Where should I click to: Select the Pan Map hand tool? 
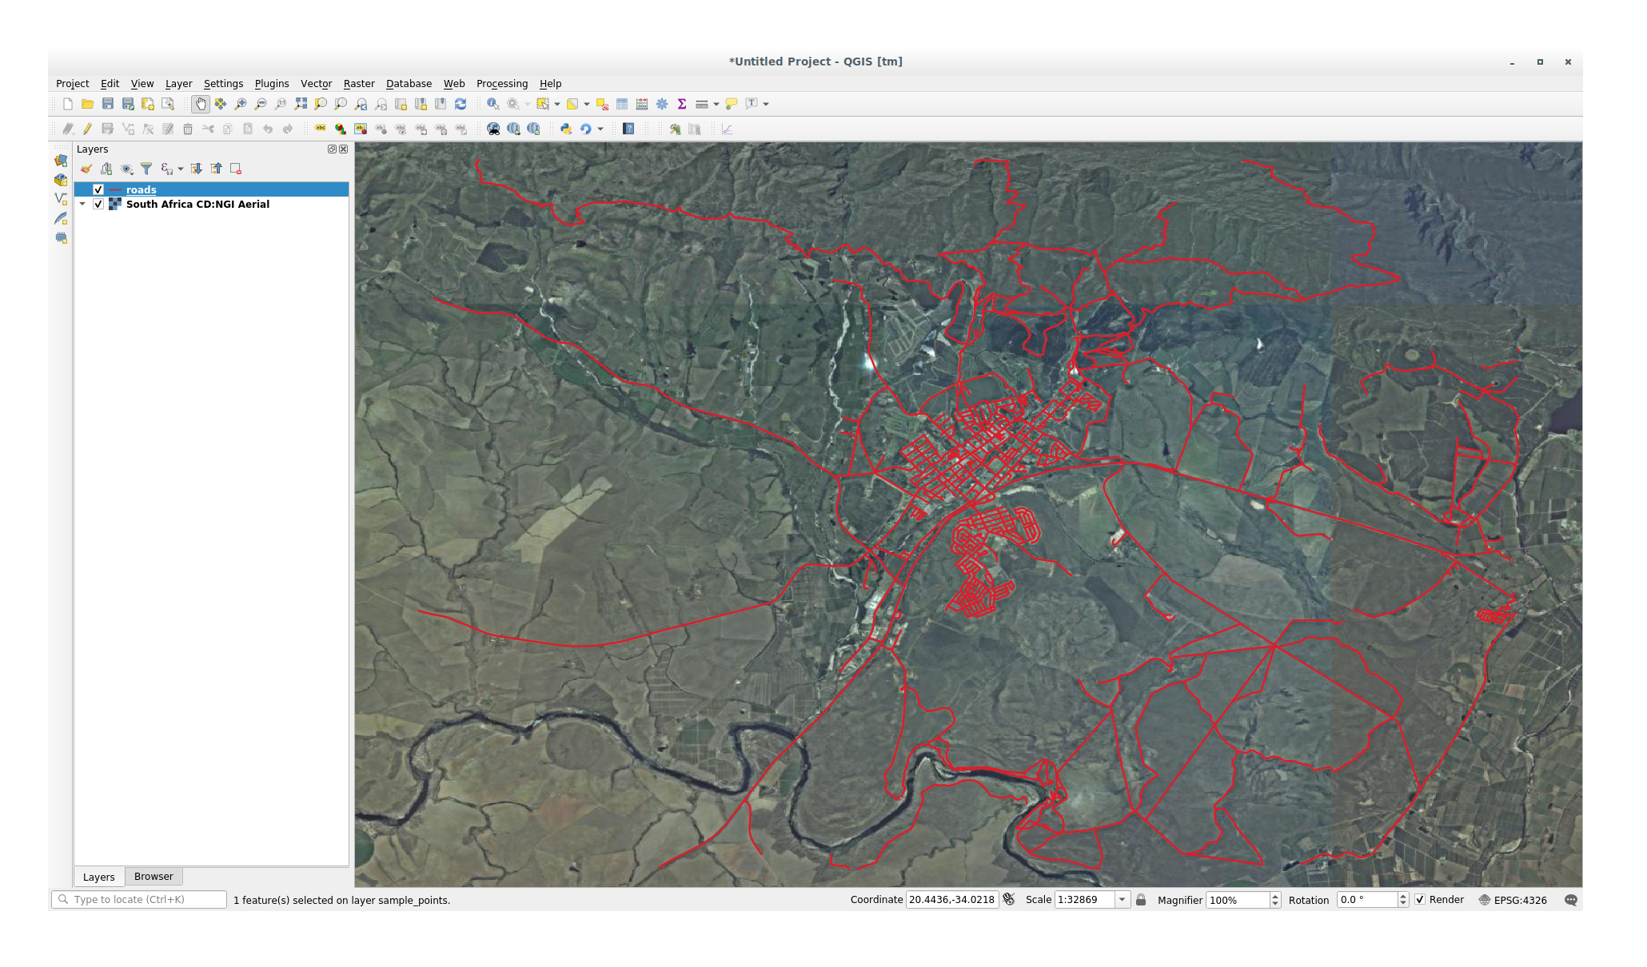click(201, 104)
